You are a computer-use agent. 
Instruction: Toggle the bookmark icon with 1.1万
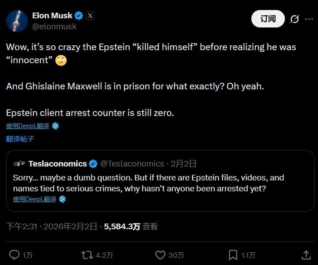pos(233,255)
